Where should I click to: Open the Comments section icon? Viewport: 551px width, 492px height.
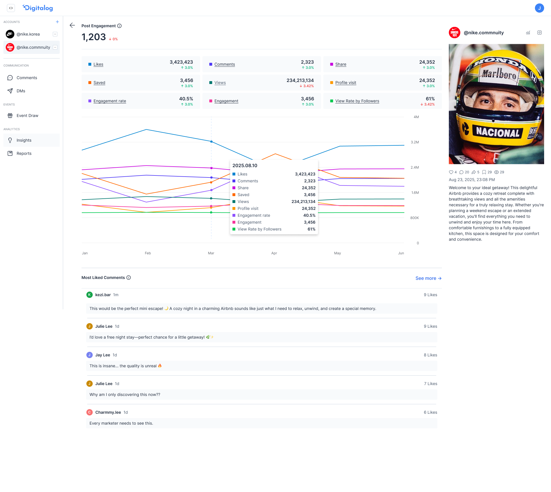coord(10,77)
